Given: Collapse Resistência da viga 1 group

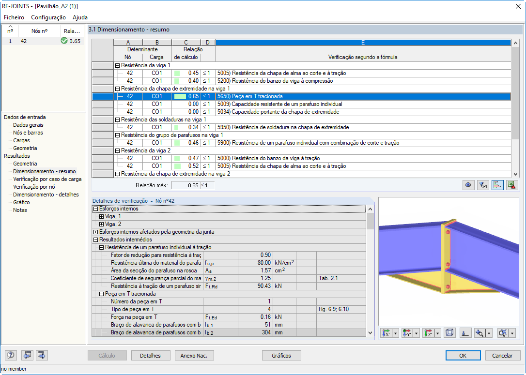Looking at the screenshot, I should tap(117, 66).
